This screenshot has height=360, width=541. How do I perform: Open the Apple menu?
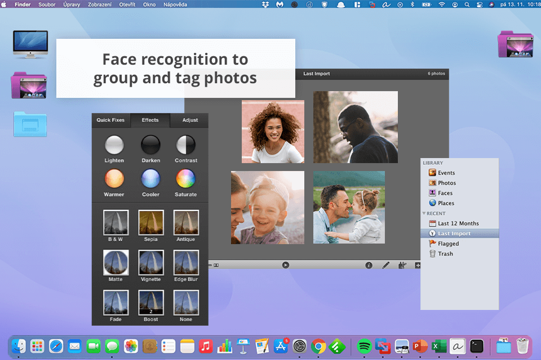pos(4,4)
